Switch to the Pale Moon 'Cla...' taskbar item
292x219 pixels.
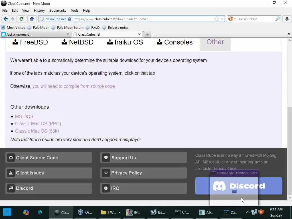(61, 212)
